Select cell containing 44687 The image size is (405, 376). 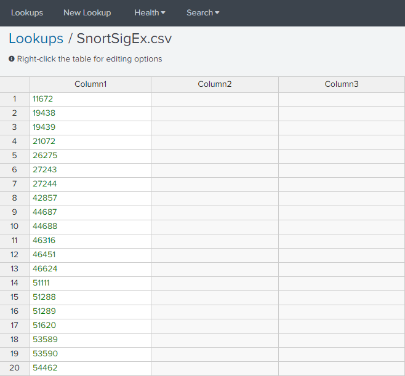pyautogui.click(x=90, y=213)
